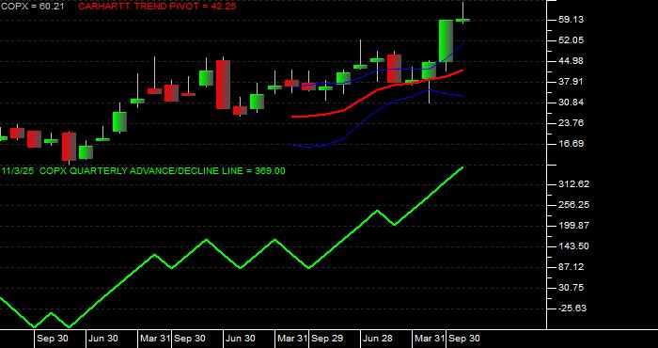Select the CARHARTT TREND PIVOT = 42.25 label
This screenshot has height=348, width=658.
click(157, 7)
